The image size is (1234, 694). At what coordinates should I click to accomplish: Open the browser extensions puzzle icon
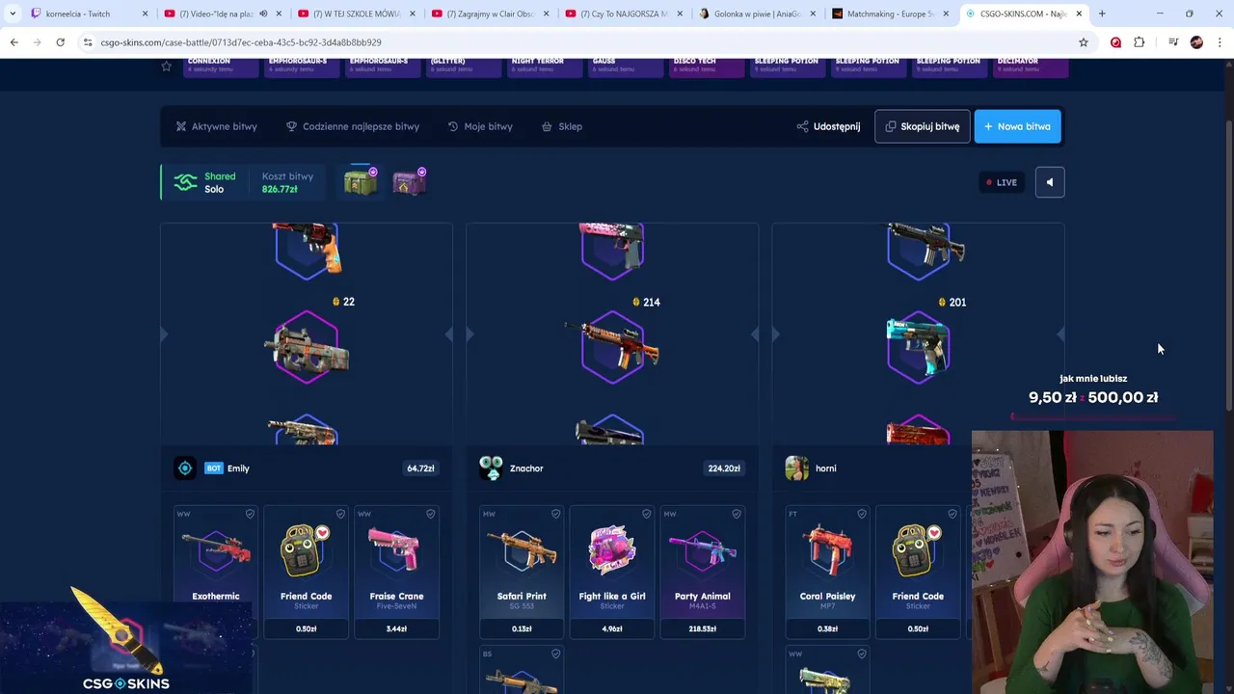click(x=1139, y=42)
